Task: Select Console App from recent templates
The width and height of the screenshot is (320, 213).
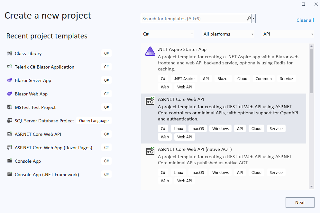Action: coord(28,161)
